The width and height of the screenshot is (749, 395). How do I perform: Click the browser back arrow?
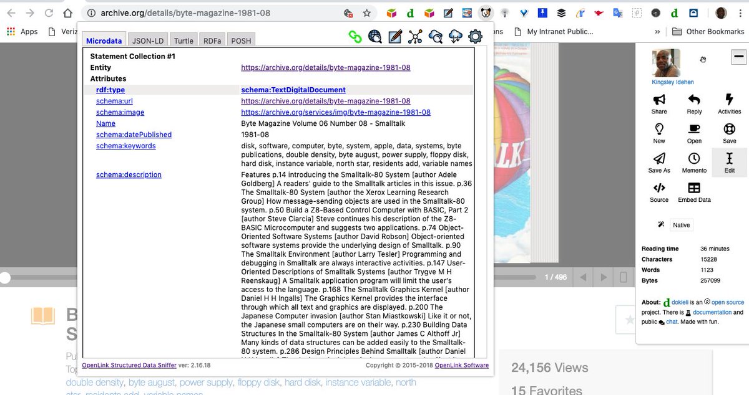point(11,12)
